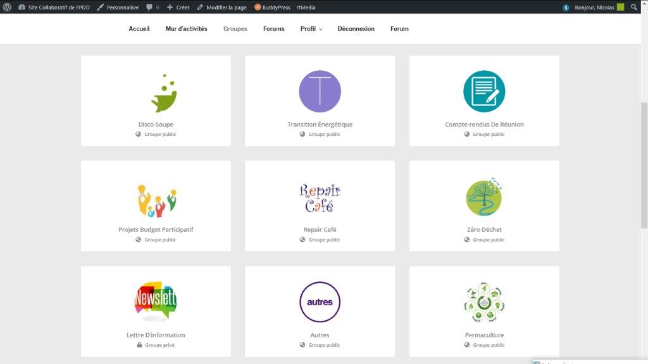Open search using the magnifier icon
This screenshot has height=364, width=648.
coord(634,8)
